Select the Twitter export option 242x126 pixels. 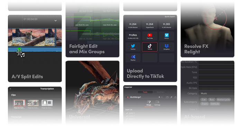click(133, 47)
